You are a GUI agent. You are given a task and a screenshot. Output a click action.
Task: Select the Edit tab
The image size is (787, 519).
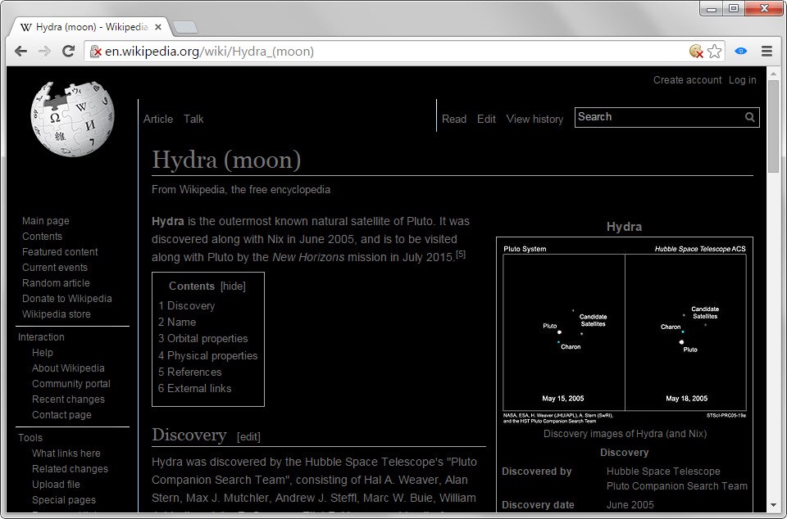tap(486, 120)
